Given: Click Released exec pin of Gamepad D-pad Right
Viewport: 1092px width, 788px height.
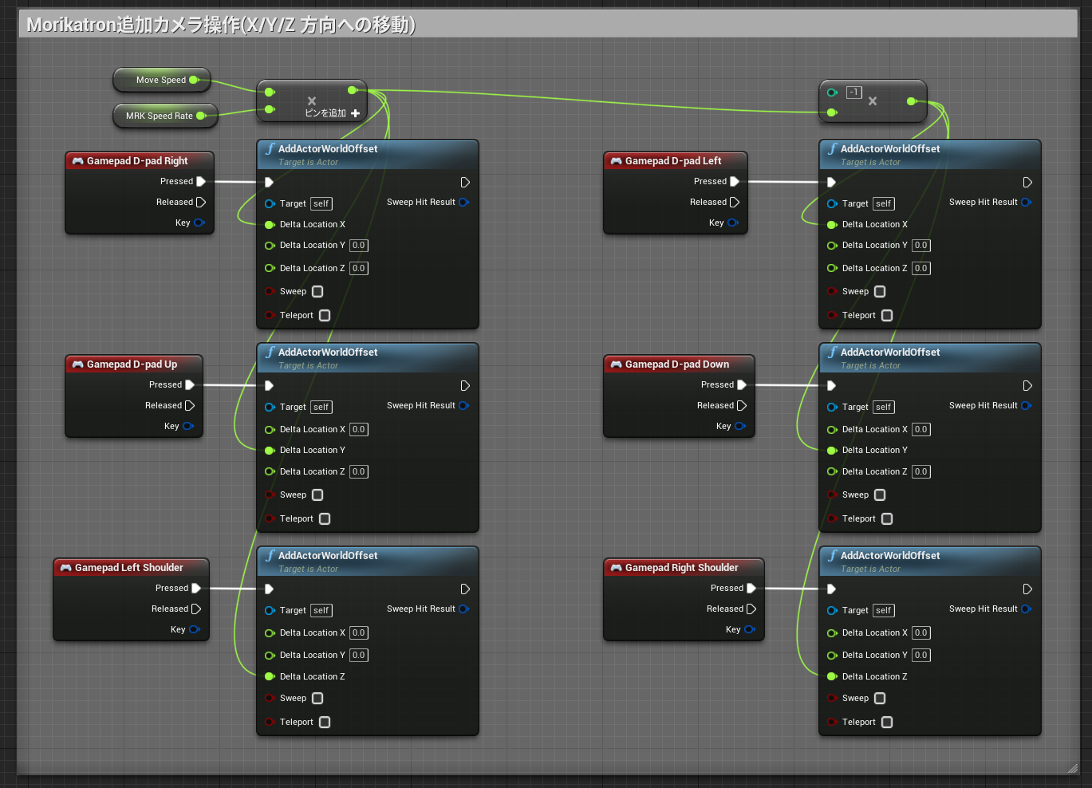Looking at the screenshot, I should click(201, 202).
